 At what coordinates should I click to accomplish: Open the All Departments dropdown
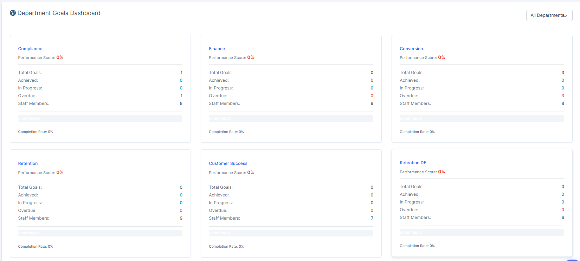coord(549,15)
